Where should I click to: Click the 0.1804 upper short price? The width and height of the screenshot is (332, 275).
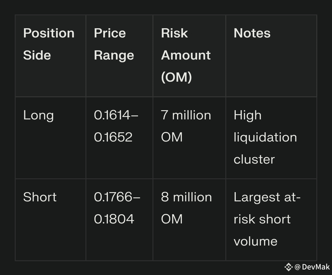[114, 219]
